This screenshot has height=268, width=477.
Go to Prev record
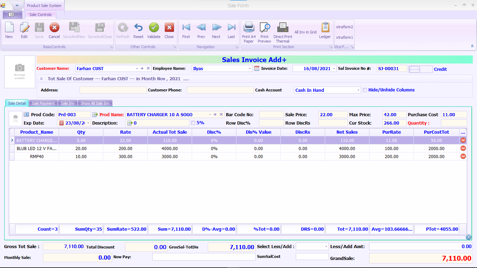click(x=201, y=27)
